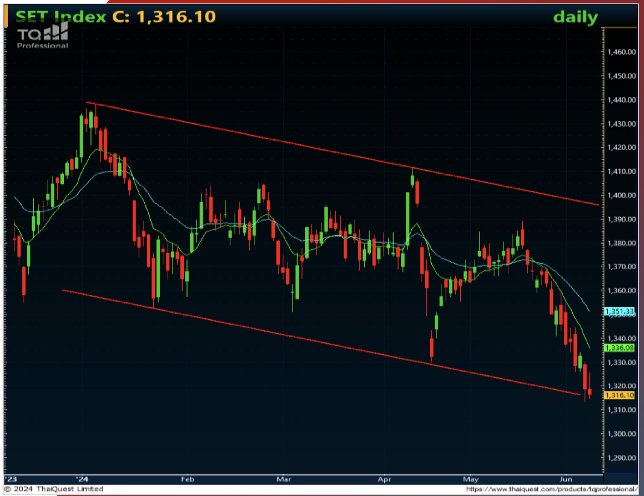Click the 1,290.00 price axis label
The width and height of the screenshot is (644, 496).
(622, 457)
